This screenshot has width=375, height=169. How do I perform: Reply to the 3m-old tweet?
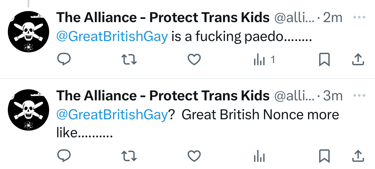(x=64, y=156)
